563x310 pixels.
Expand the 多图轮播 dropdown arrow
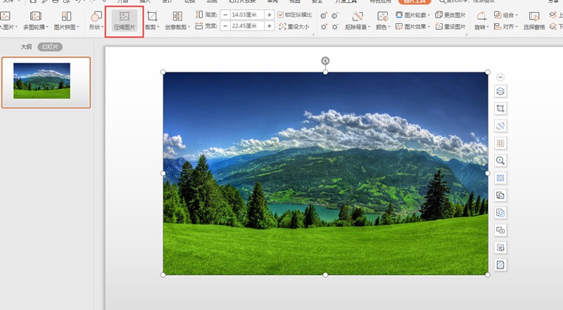47,27
